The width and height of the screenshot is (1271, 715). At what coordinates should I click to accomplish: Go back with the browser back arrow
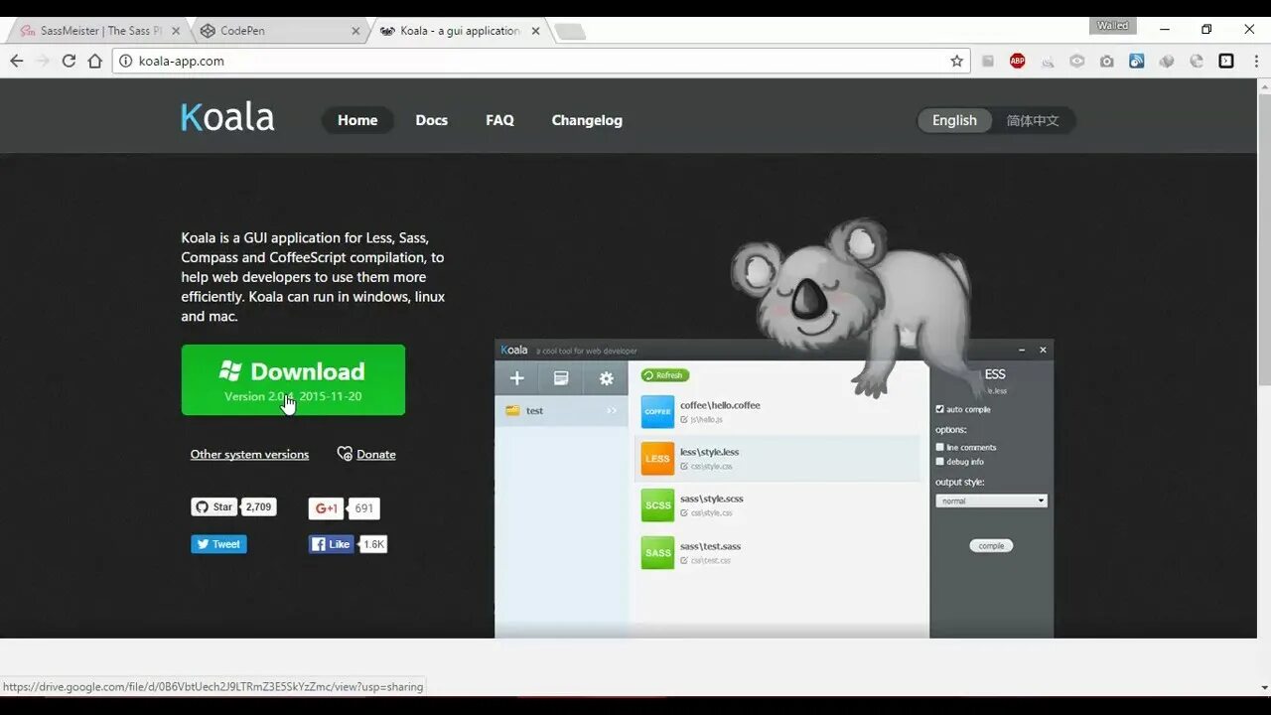point(17,61)
